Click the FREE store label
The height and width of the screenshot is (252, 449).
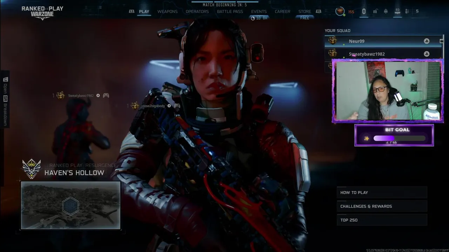click(305, 18)
